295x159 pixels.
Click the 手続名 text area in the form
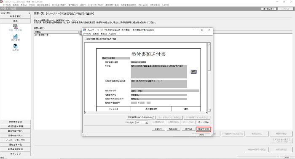pos(159,72)
